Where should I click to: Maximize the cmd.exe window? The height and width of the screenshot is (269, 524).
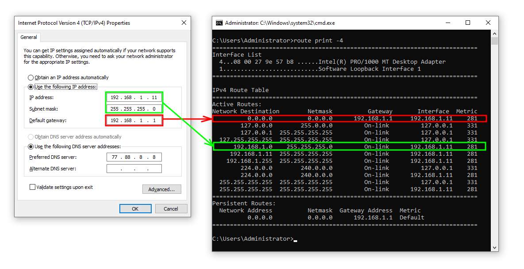(468, 23)
